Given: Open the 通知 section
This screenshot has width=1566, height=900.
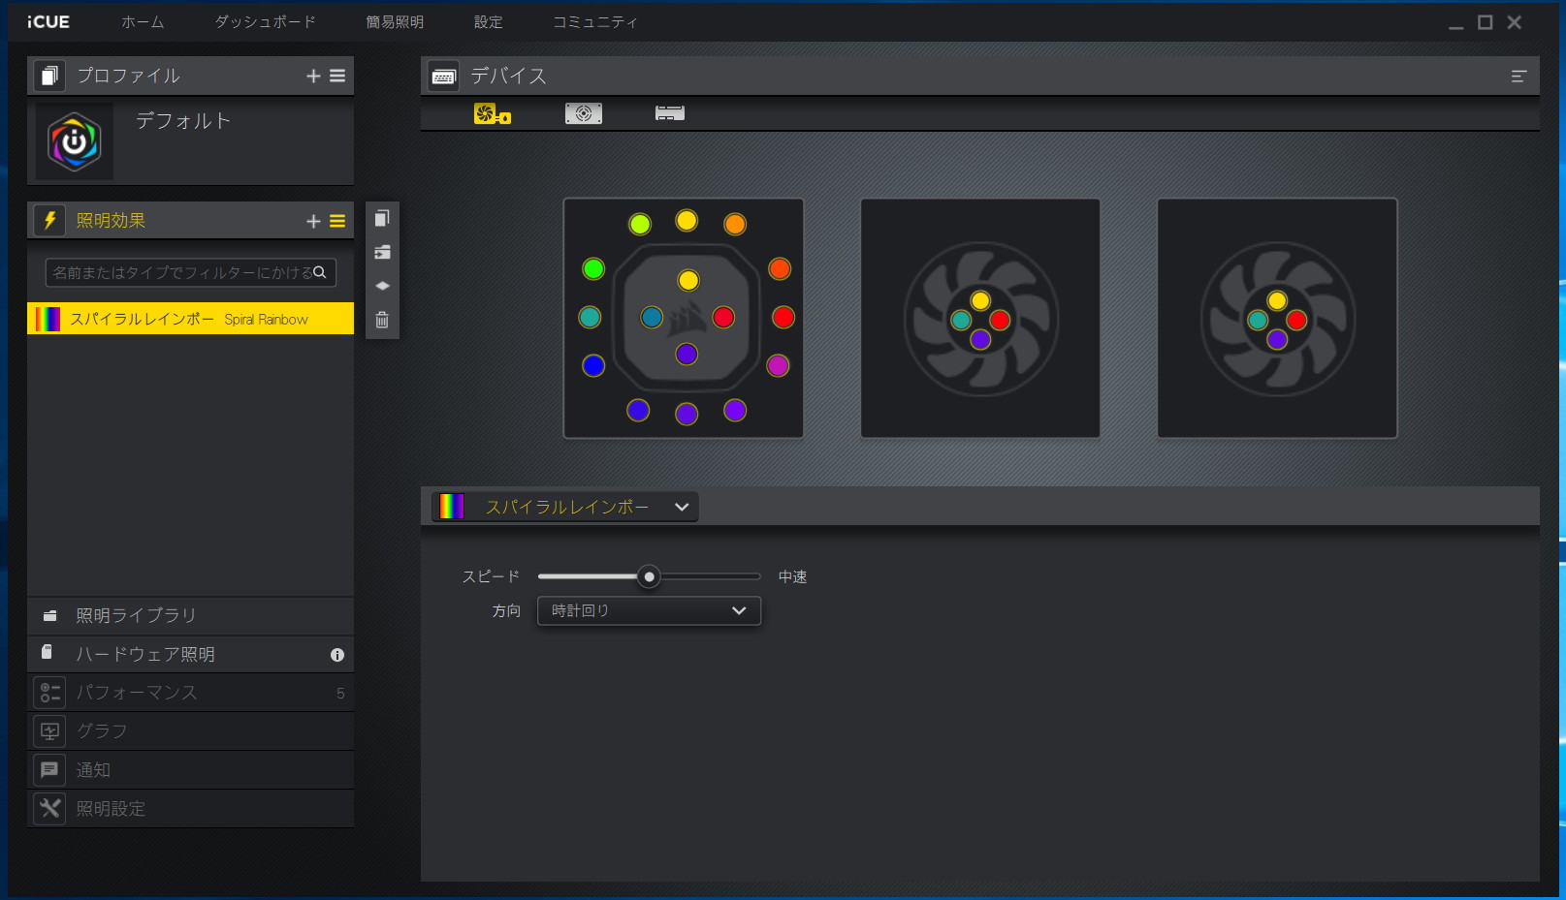Looking at the screenshot, I should [x=190, y=770].
